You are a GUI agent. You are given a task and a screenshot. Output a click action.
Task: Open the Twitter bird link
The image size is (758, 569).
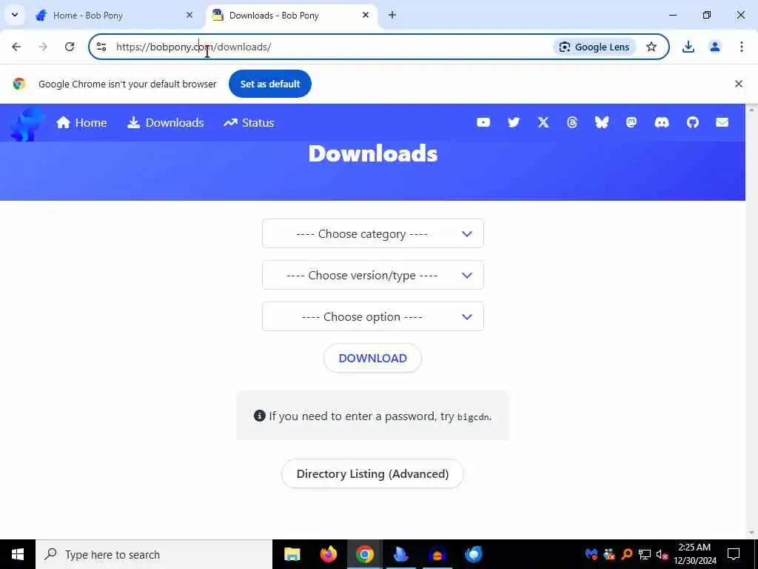click(514, 122)
